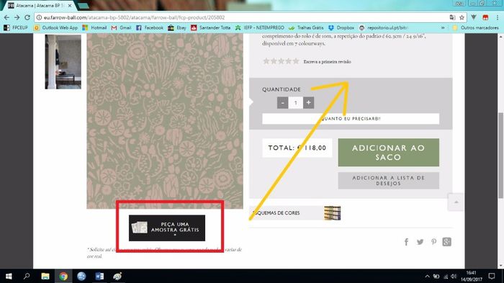This screenshot has width=504, height=283.
Task: Open the rightmost pinned app icon in taskbar
Action: [x=117, y=277]
